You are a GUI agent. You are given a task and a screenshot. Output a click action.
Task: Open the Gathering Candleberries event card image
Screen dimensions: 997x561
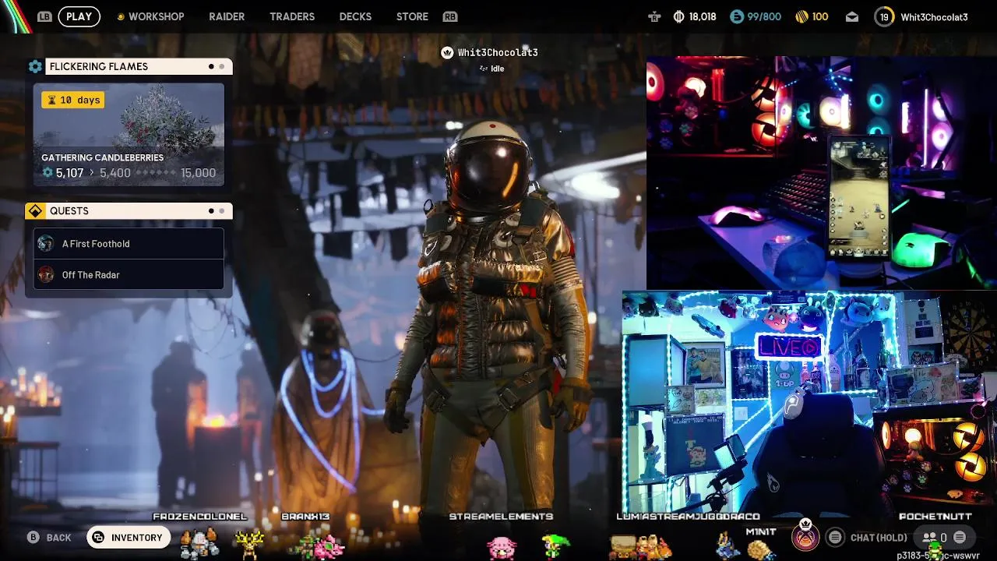[x=129, y=134]
